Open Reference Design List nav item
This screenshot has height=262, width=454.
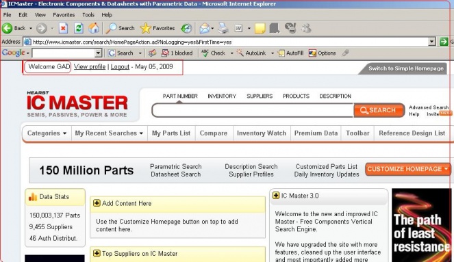pyautogui.click(x=412, y=133)
